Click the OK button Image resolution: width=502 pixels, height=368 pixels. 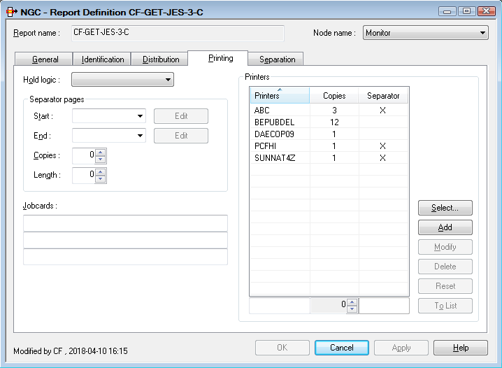tap(282, 348)
